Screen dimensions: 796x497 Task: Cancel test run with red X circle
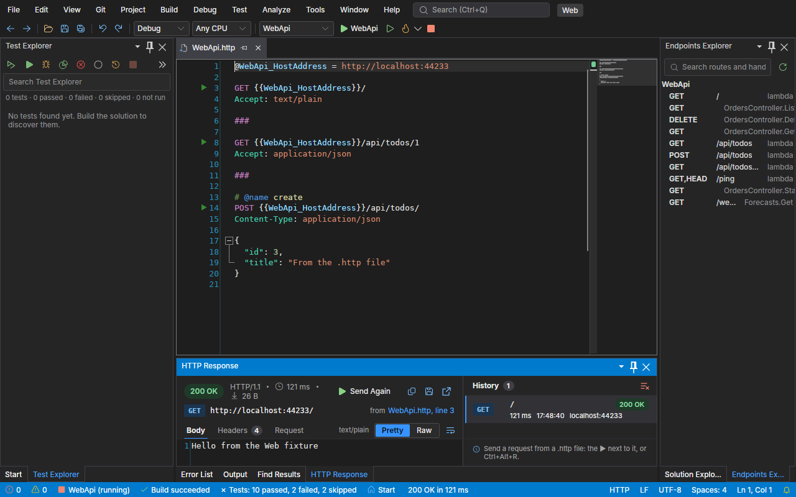coord(81,65)
